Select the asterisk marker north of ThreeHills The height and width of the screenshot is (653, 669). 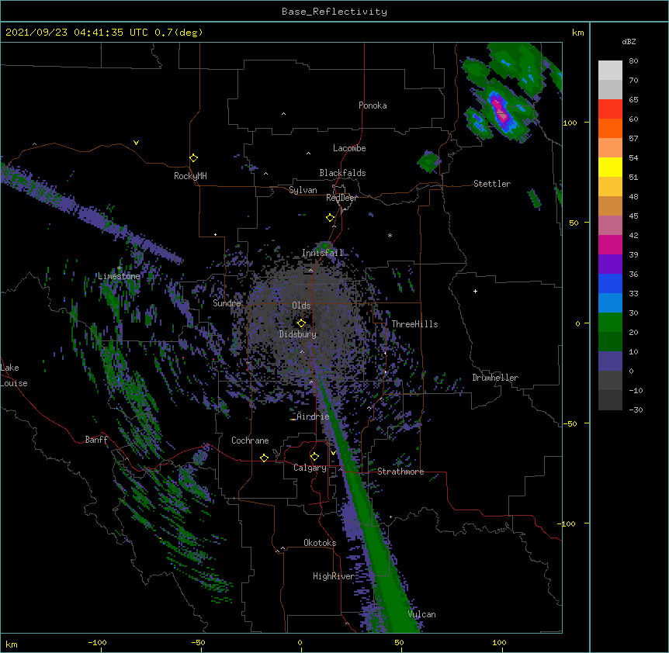click(x=390, y=235)
